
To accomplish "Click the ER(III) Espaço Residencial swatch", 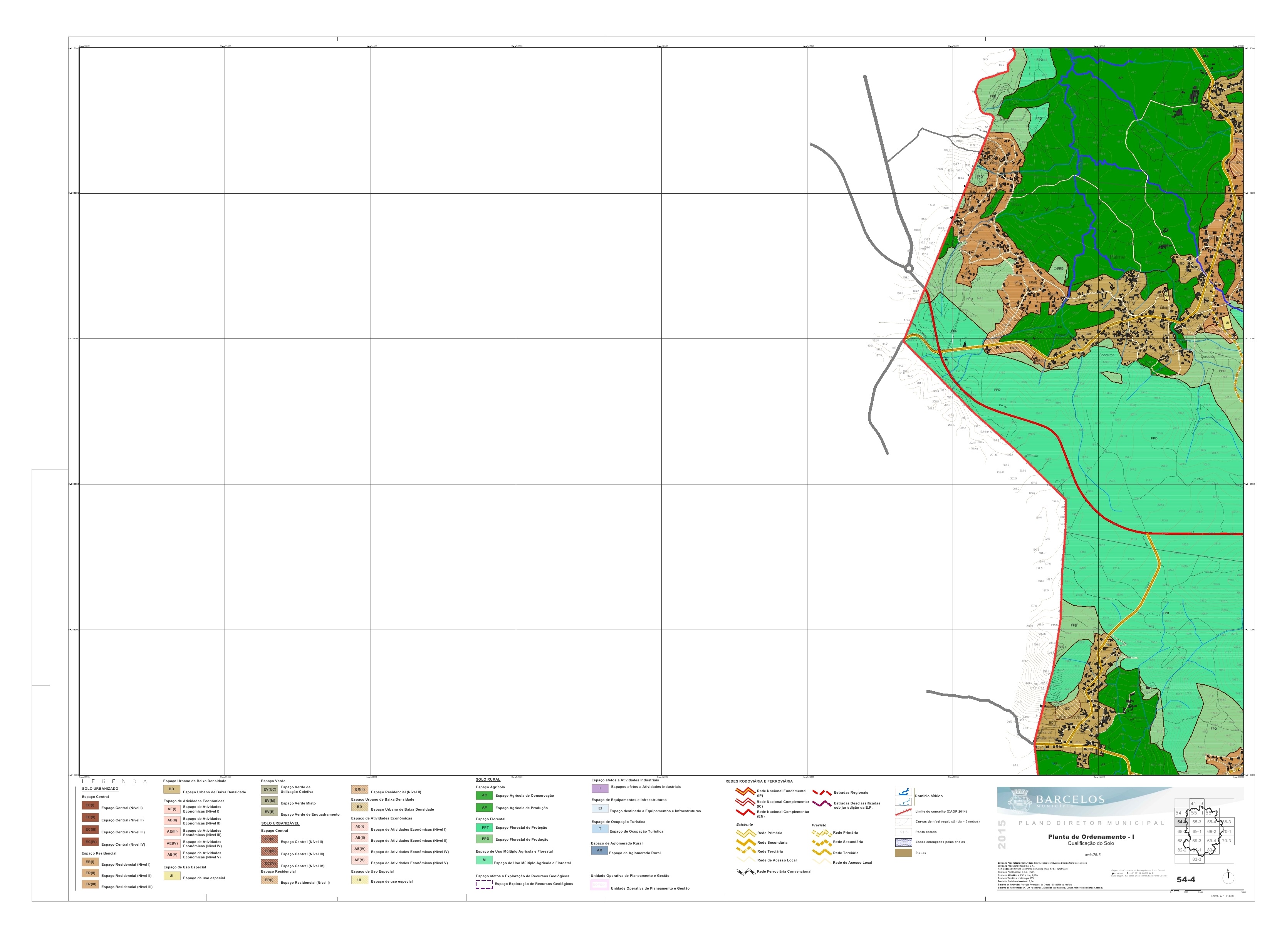I will point(90,884).
